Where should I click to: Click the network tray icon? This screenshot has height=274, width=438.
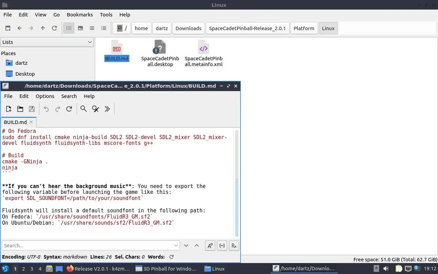(x=408, y=269)
